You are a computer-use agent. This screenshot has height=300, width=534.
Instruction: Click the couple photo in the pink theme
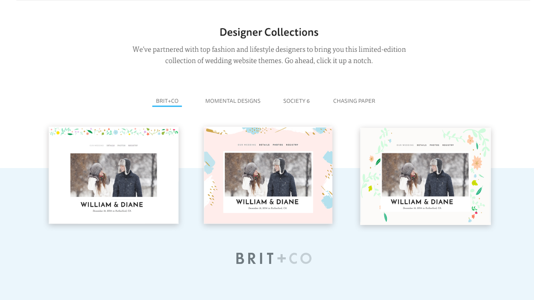coord(268,174)
